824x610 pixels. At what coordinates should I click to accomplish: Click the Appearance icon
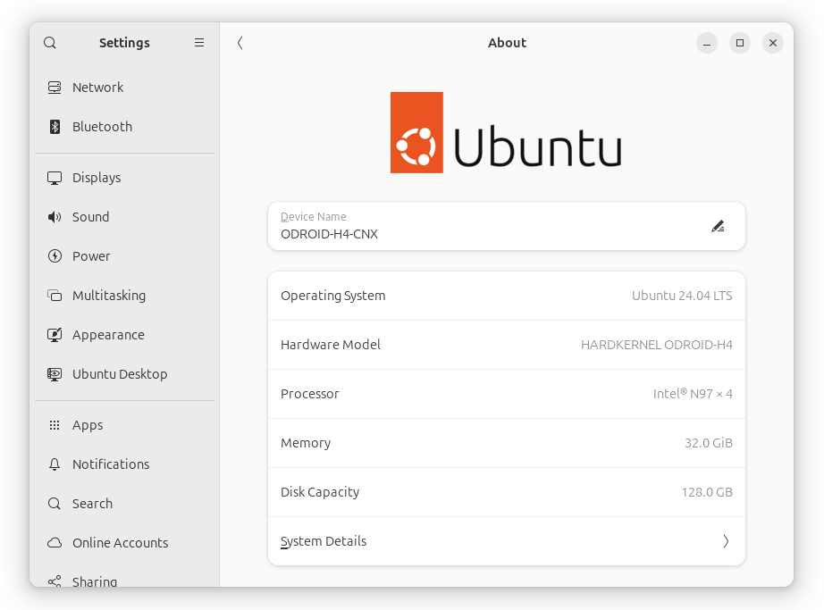pos(55,335)
